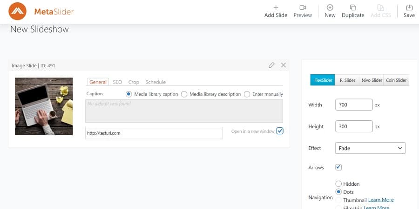The width and height of the screenshot is (419, 209).
Task: Select Media library description radio option
Action: click(x=184, y=94)
